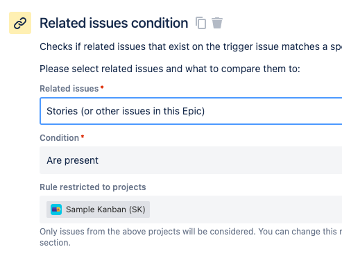Screen dimensions: 342x265
Task: Click the Related issues condition heading
Action: click(x=114, y=23)
